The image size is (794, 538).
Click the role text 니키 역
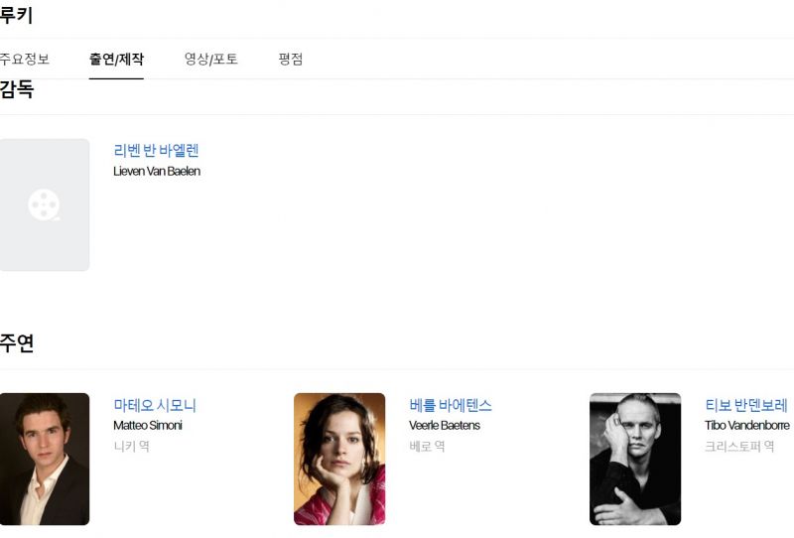click(132, 447)
